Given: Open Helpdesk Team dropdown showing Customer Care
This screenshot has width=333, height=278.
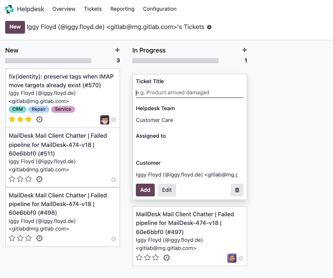Looking at the screenshot, I should pyautogui.click(x=189, y=120).
